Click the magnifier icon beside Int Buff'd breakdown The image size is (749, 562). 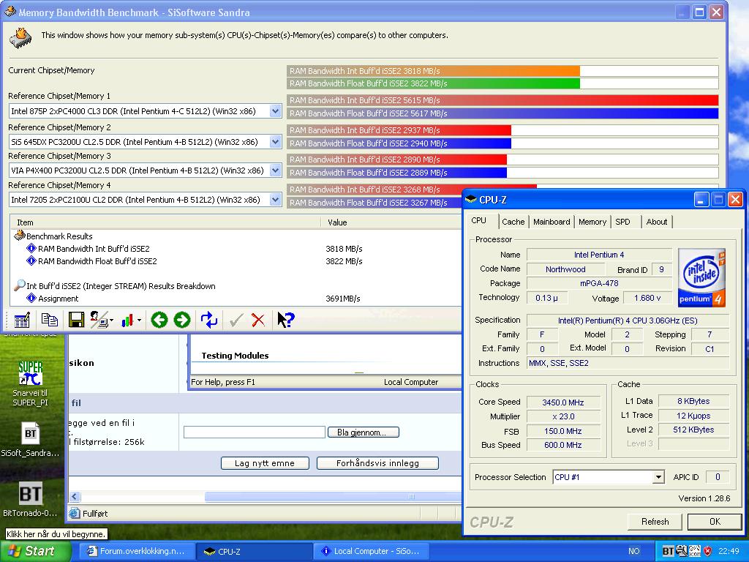(x=20, y=285)
